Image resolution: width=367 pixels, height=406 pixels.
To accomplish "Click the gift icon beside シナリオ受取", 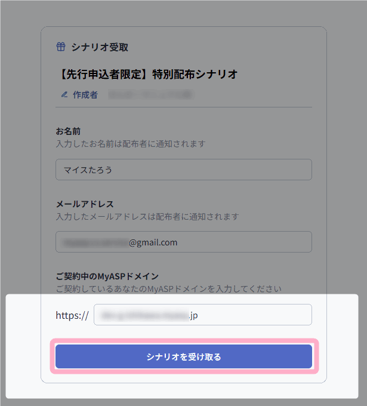I will point(60,47).
